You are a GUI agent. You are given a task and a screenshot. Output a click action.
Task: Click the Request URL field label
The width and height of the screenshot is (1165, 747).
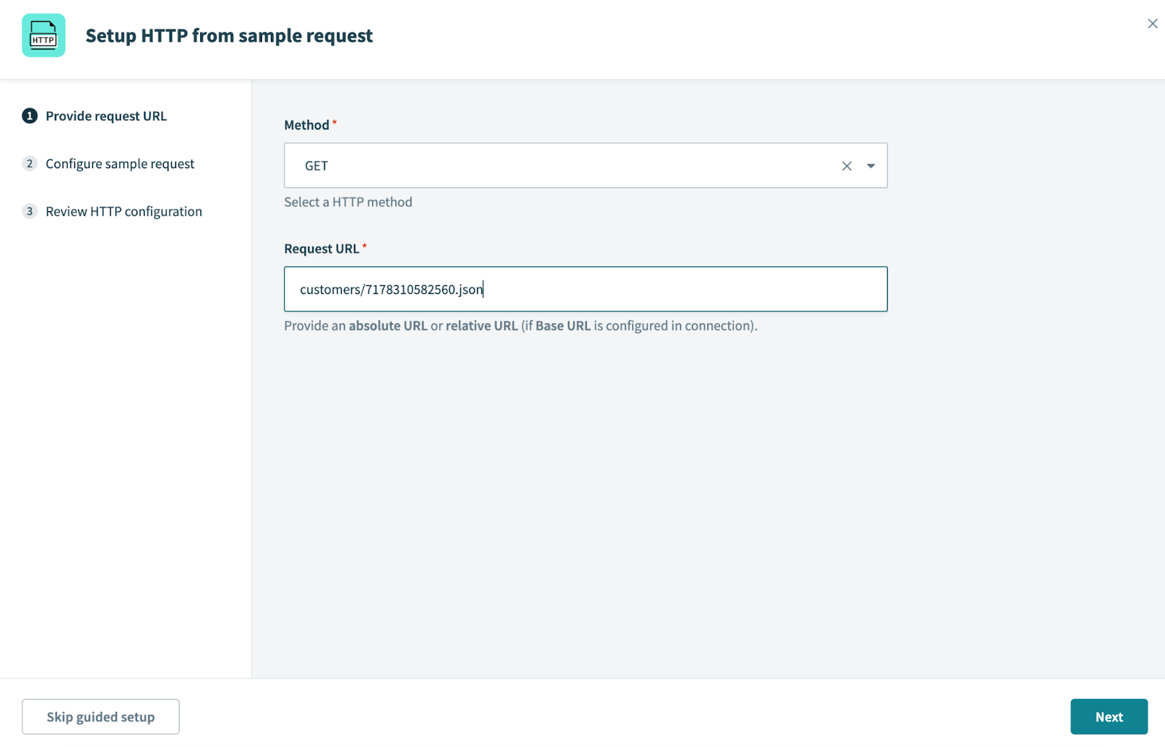click(322, 249)
